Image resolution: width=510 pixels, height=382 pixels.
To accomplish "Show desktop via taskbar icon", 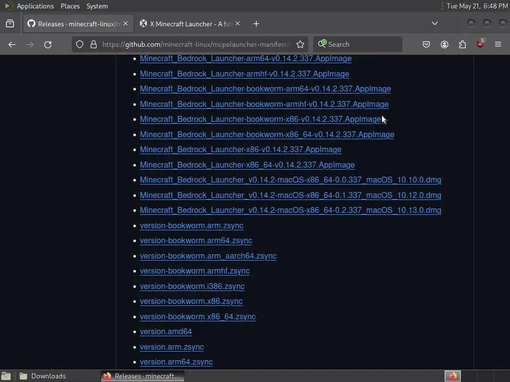I will click(x=6, y=376).
